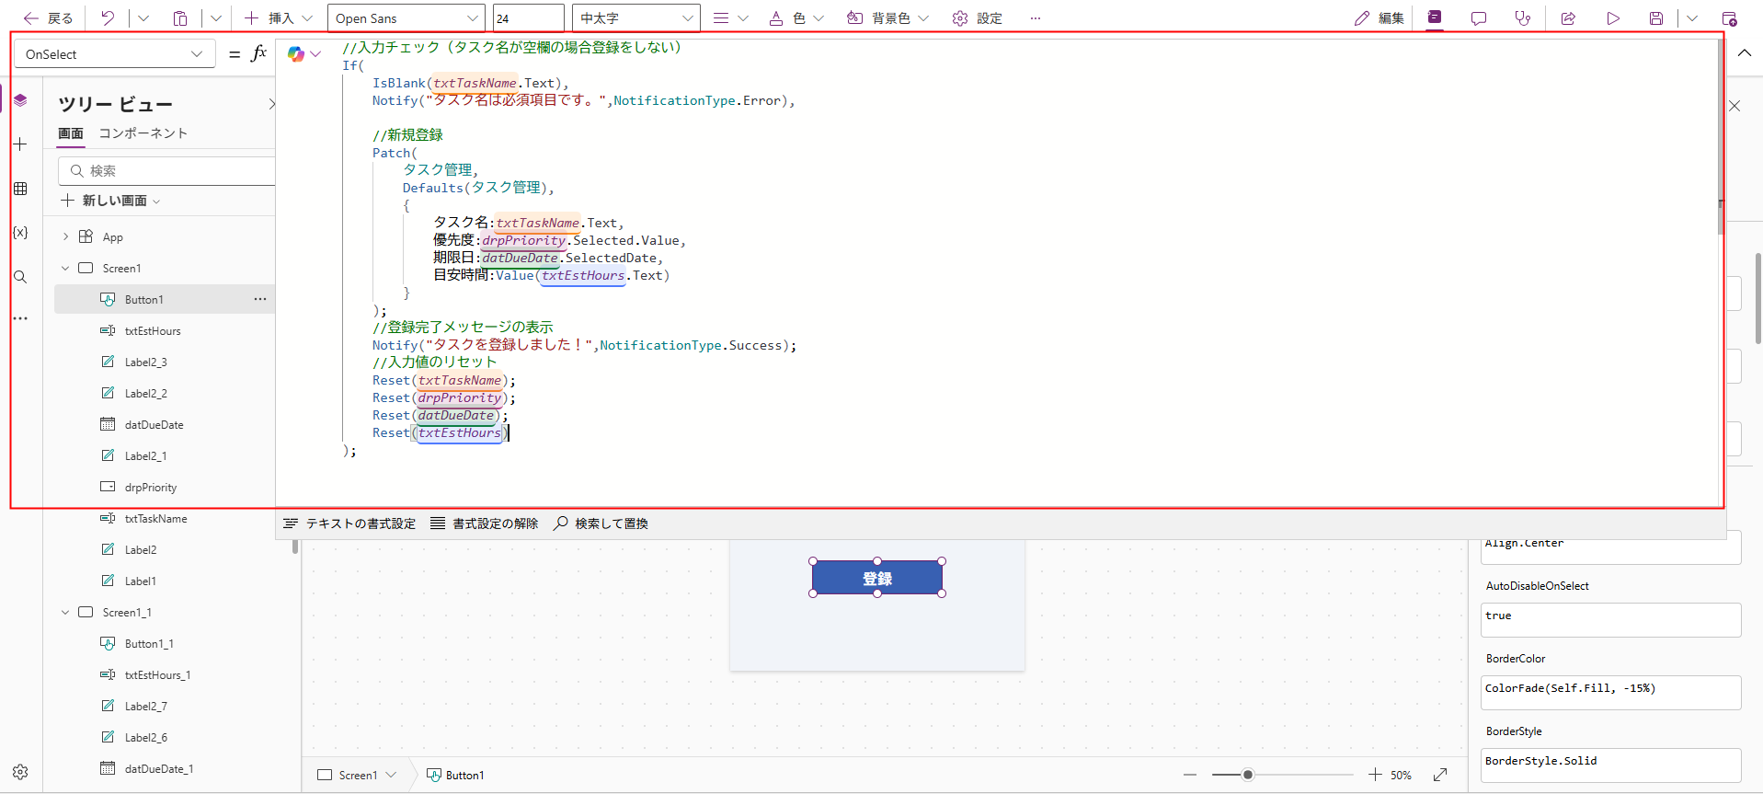Collapse the Screen1 tree node

pyautogui.click(x=65, y=269)
